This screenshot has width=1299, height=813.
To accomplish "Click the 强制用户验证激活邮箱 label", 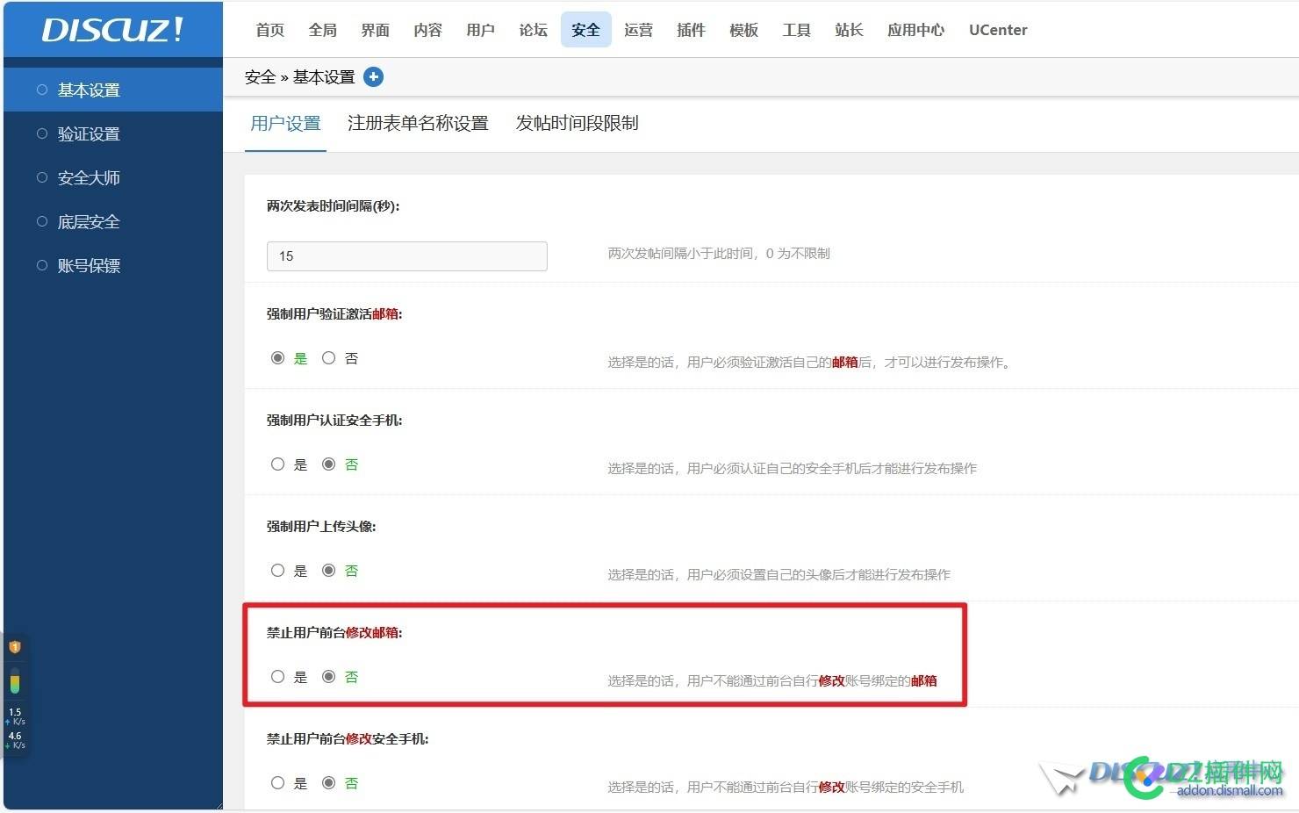I will 334,314.
